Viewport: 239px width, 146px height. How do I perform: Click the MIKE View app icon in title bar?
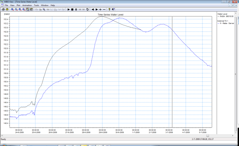(x=2, y=2)
